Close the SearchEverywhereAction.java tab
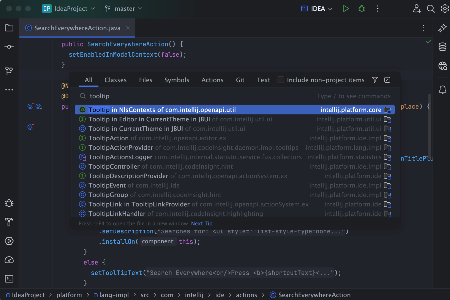450x300 pixels. pos(128,28)
